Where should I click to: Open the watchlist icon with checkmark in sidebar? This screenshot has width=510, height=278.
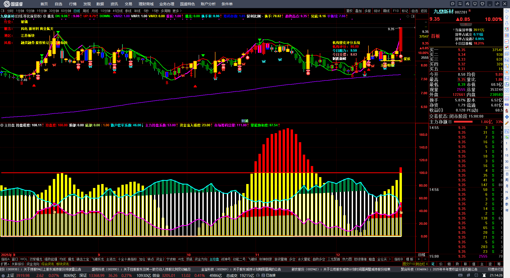507,29
